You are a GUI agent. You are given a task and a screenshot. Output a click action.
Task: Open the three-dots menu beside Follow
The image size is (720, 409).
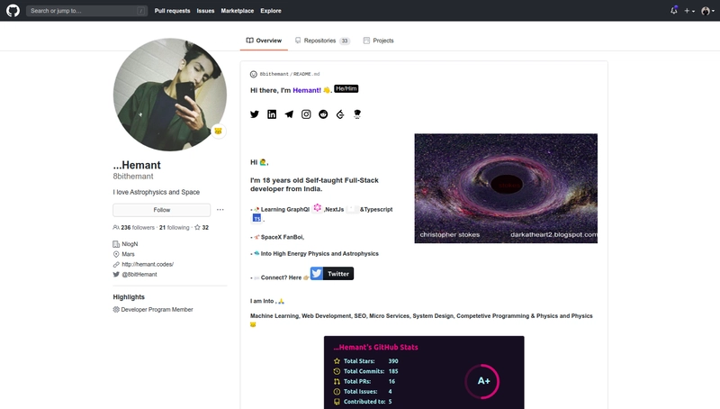220,210
